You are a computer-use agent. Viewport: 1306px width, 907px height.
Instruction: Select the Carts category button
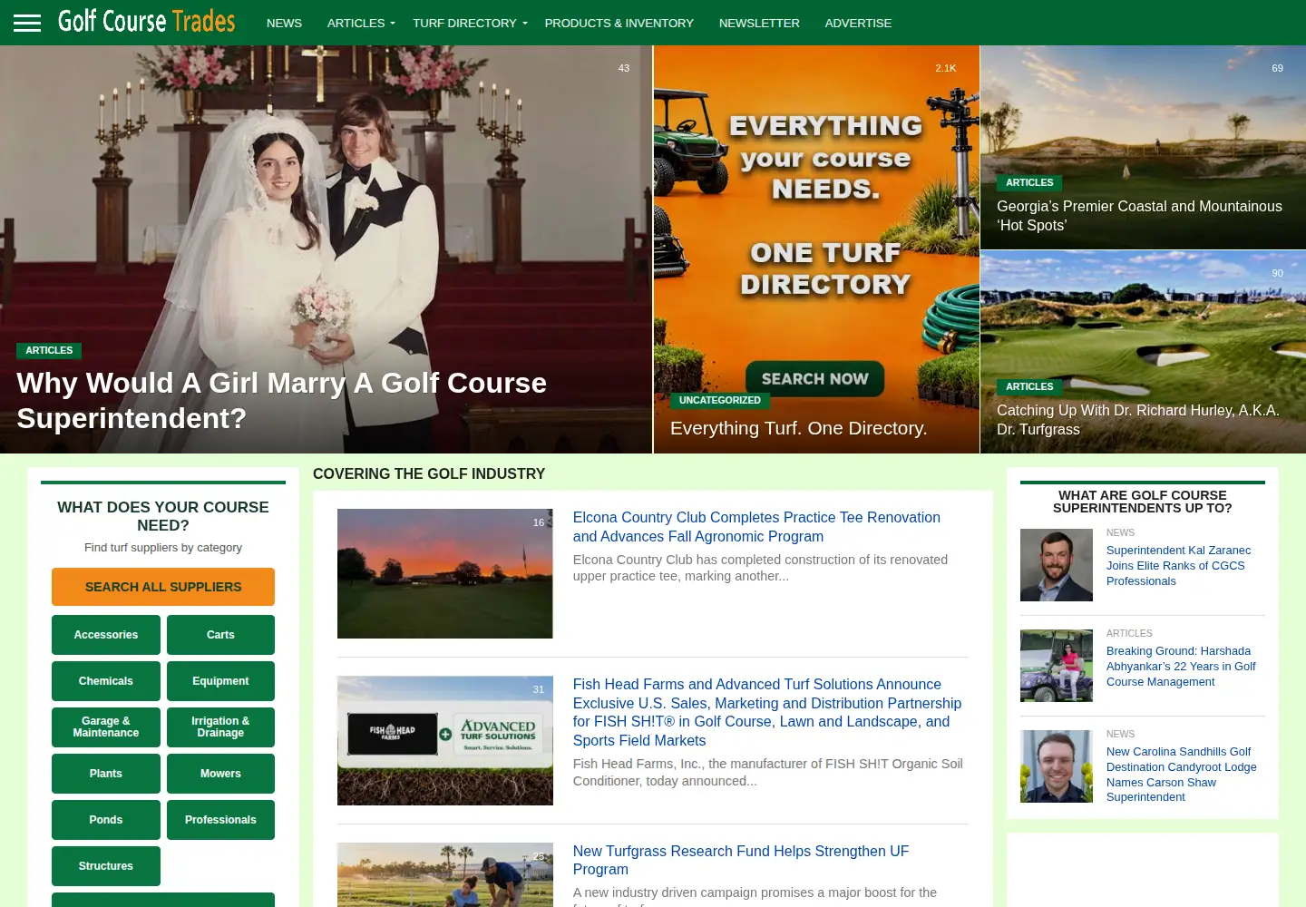(220, 635)
